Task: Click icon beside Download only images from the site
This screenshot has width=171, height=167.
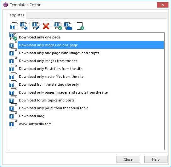Action: [13, 60]
